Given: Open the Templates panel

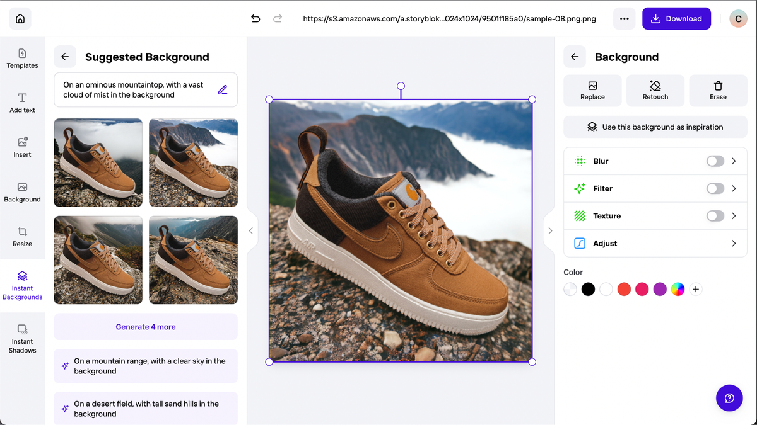Looking at the screenshot, I should coord(22,59).
